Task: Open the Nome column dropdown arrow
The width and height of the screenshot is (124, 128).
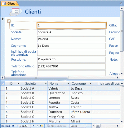Action: tap(68, 84)
